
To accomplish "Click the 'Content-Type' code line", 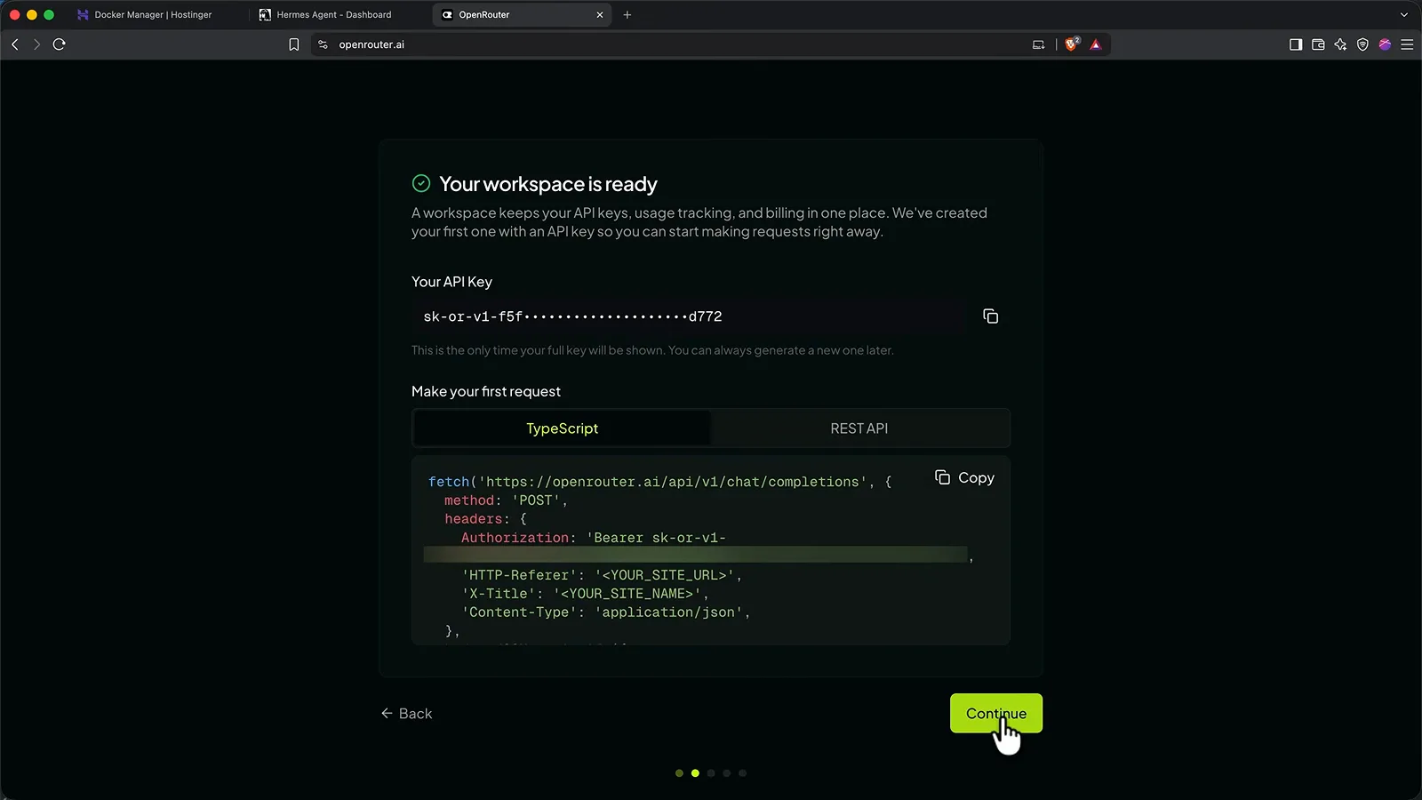I will [606, 612].
